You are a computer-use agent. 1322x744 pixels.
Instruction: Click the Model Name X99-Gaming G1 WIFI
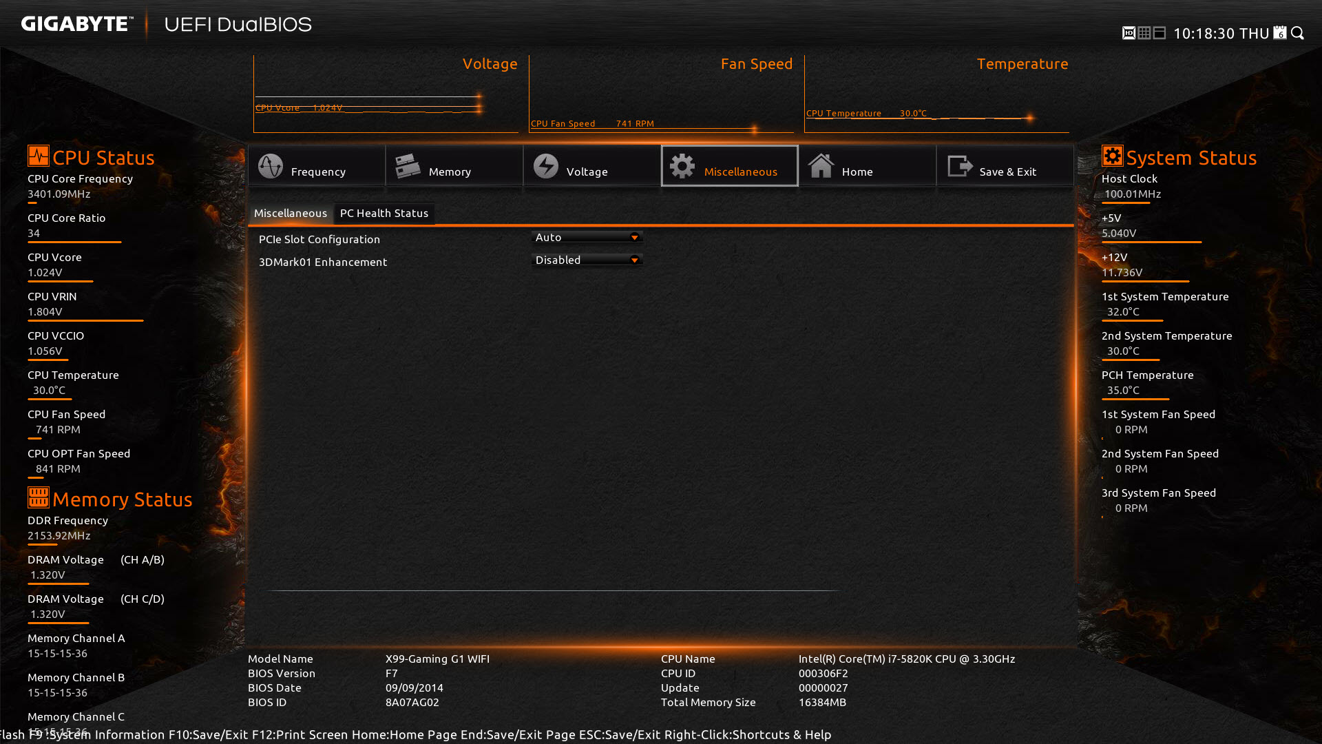(437, 659)
